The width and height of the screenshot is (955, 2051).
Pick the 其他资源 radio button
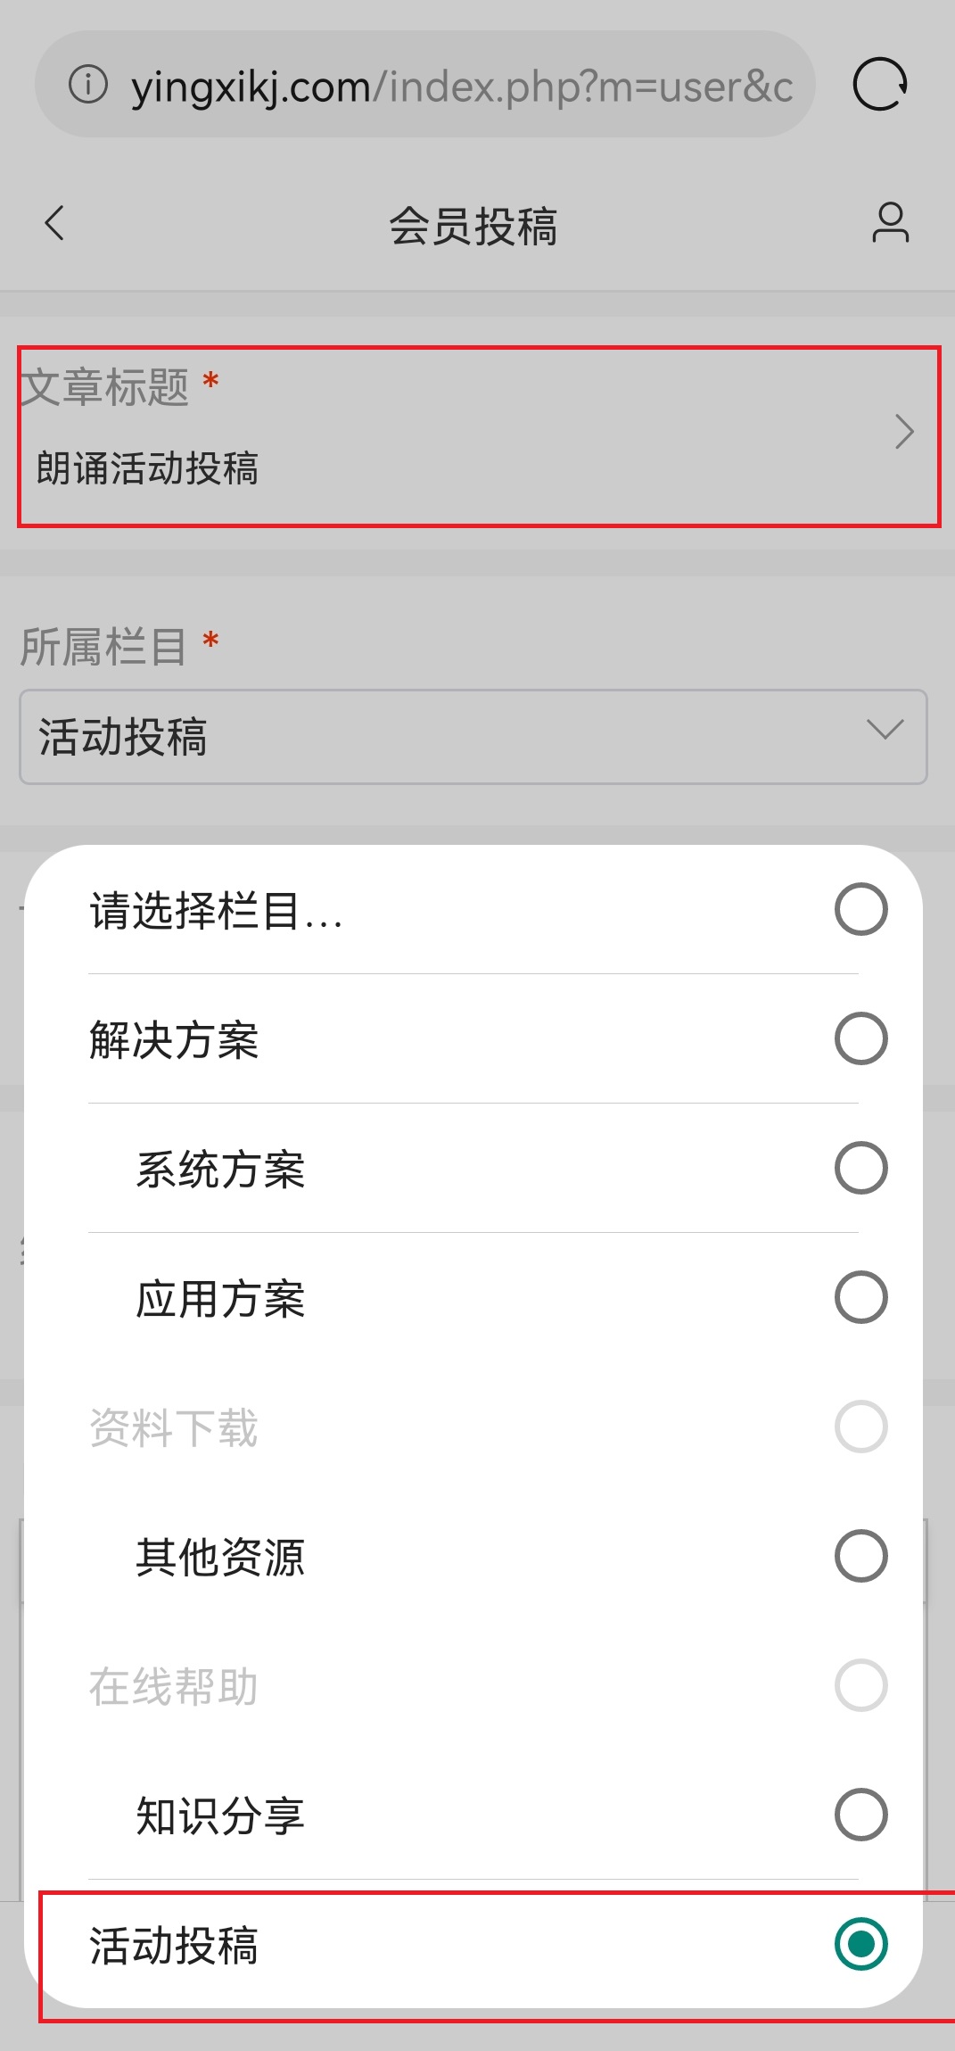(x=860, y=1556)
